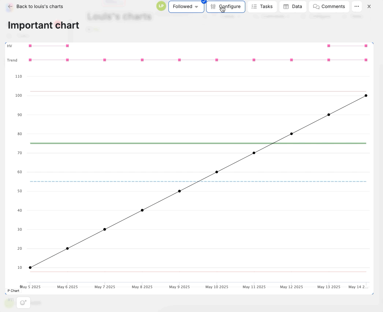
Task: Open the three-dots more options menu
Action: 357,7
